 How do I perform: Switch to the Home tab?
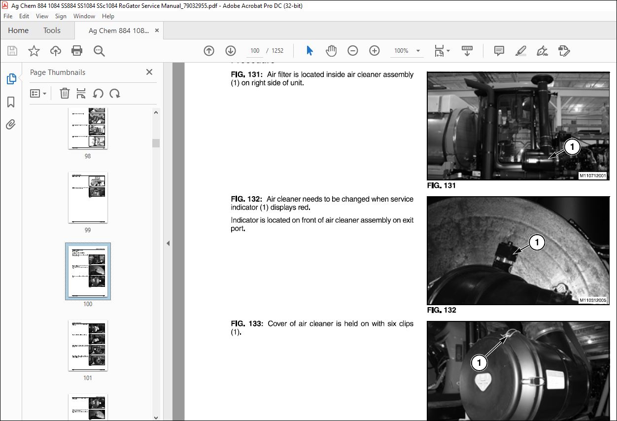[18, 31]
